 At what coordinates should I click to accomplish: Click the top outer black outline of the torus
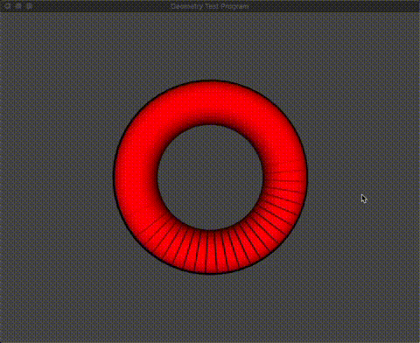(x=210, y=80)
